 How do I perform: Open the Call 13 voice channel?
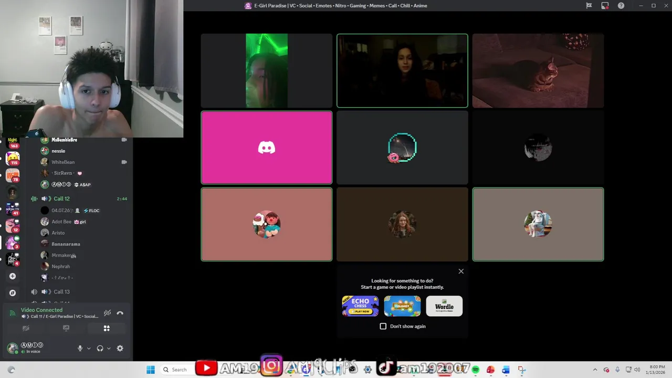79,292
